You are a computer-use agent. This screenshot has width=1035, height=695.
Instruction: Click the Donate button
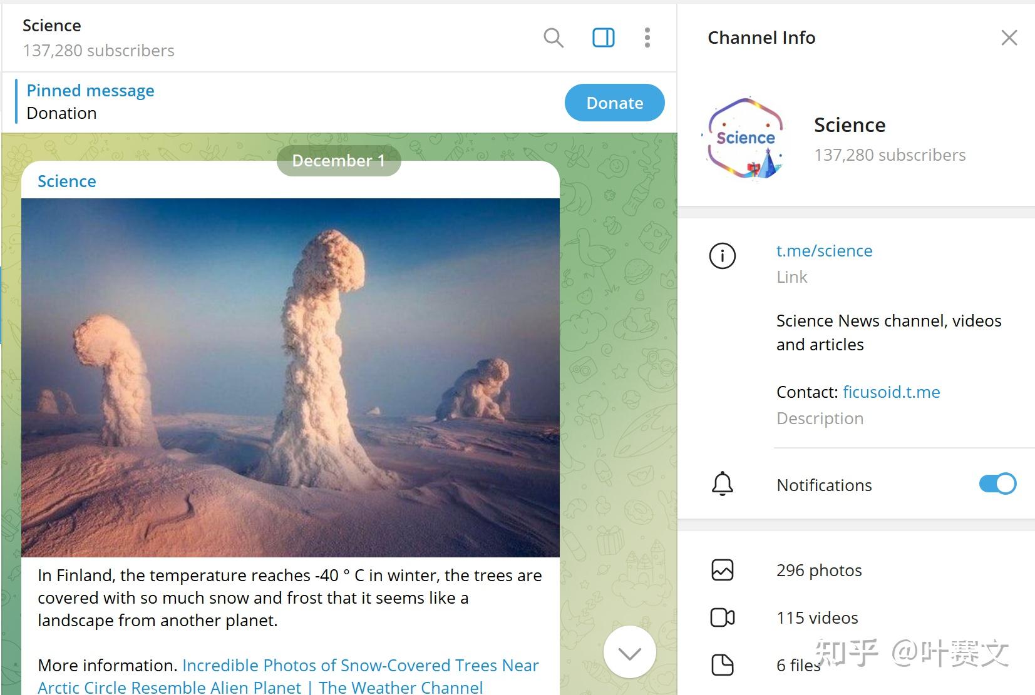614,103
